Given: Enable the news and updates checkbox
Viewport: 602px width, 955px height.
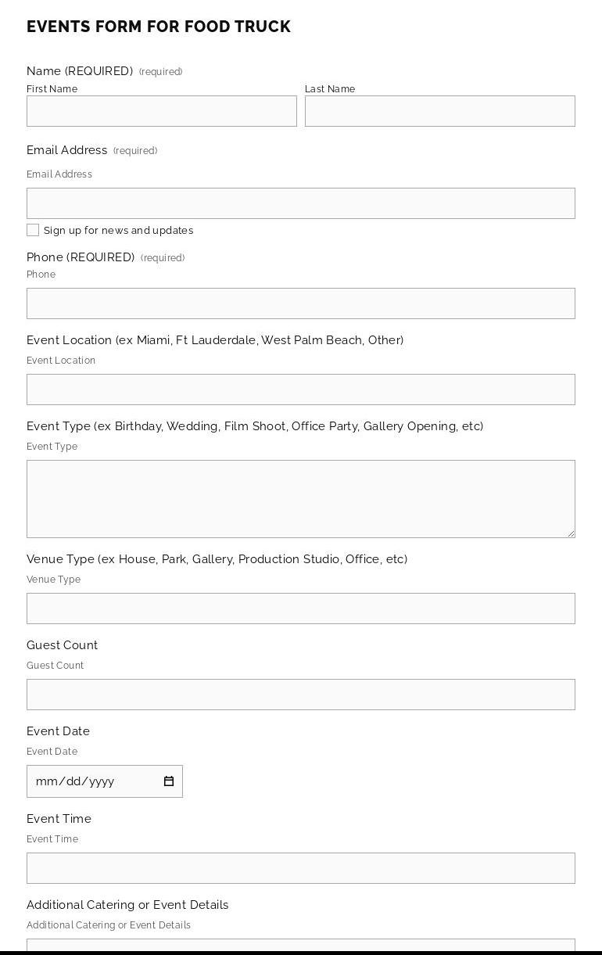Looking at the screenshot, I should pyautogui.click(x=33, y=230).
